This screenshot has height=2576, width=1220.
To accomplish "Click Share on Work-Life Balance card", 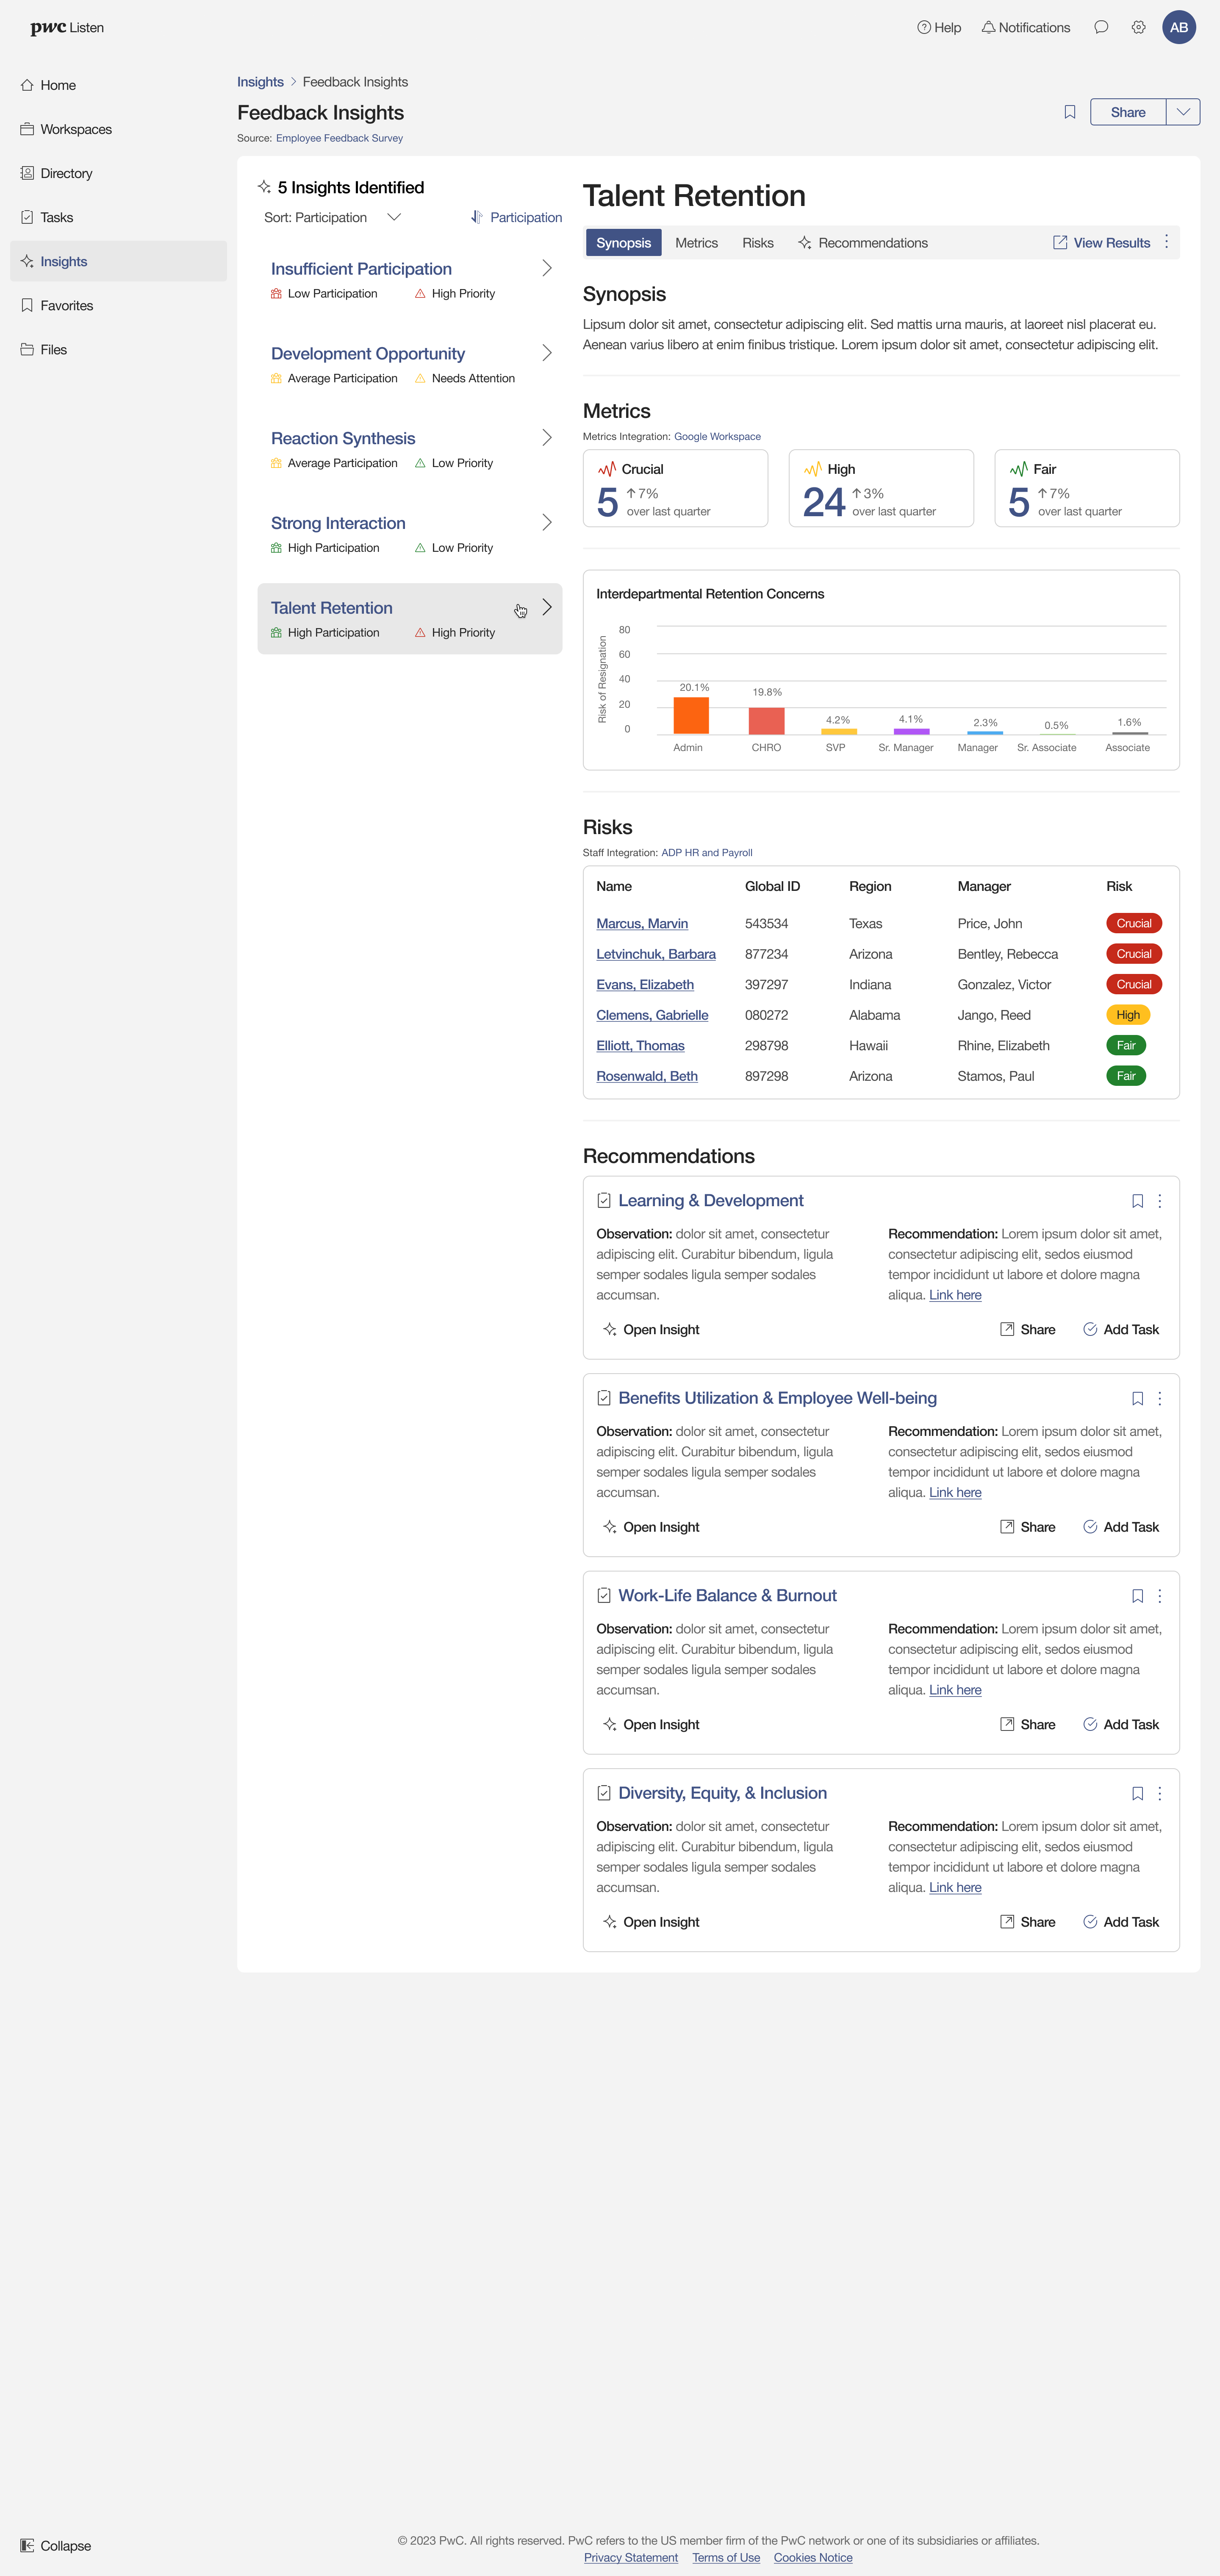I will coord(1027,1724).
